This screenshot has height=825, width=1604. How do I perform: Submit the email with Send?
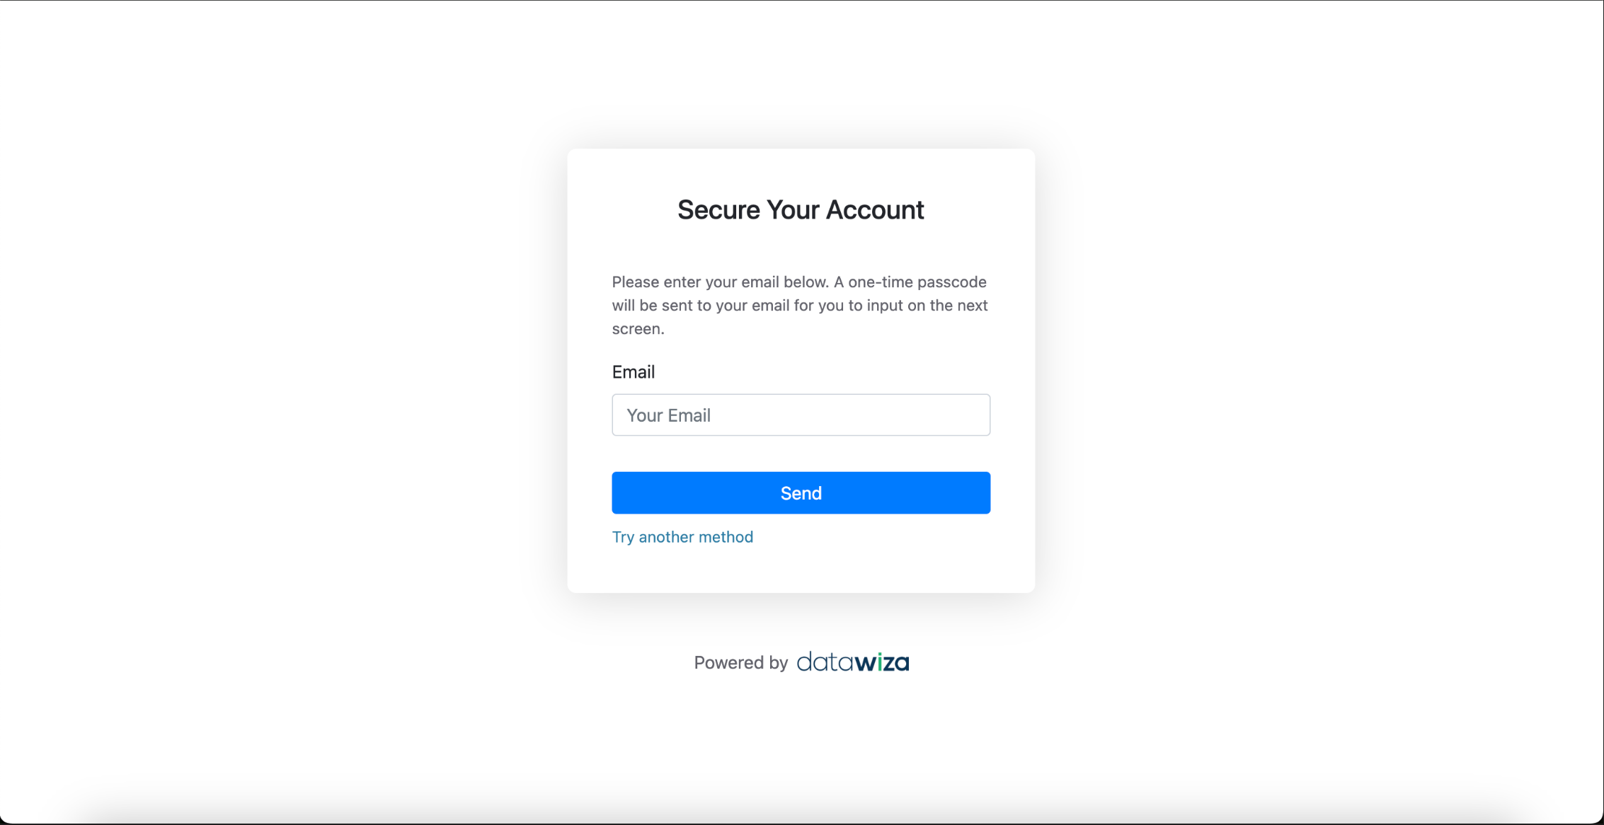click(801, 492)
